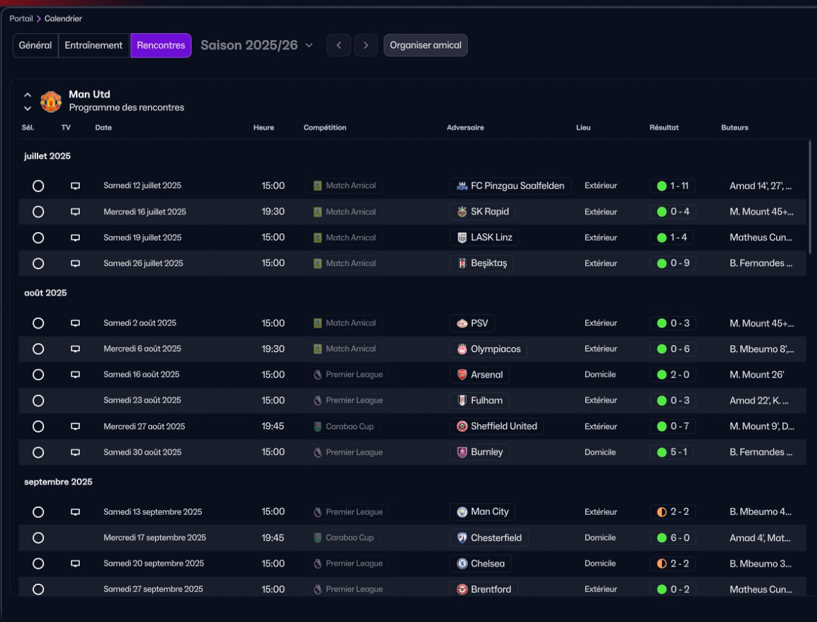This screenshot has height=622, width=817.
Task: Select the Fulham match row radio button
Action: click(x=38, y=401)
